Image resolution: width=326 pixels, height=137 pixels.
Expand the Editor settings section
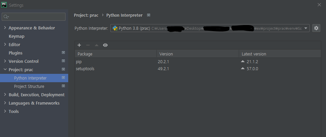(x=5, y=45)
